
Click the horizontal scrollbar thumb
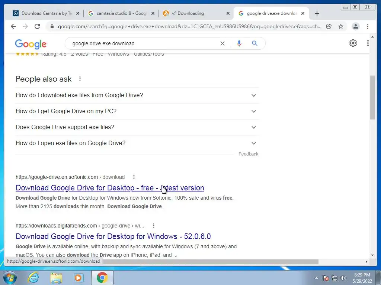pos(210,262)
